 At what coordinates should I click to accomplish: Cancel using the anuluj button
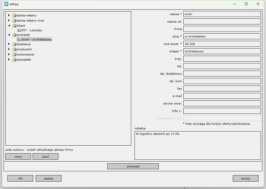click(246, 178)
